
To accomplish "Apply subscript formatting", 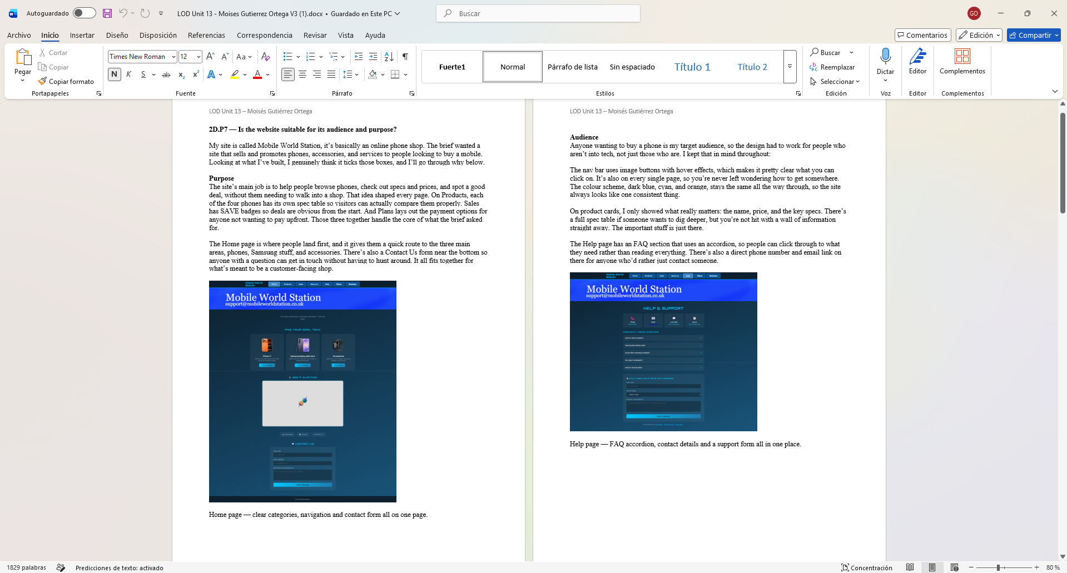I will (181, 74).
